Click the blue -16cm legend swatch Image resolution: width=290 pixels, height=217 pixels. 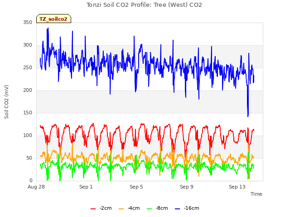pyautogui.click(x=177, y=209)
